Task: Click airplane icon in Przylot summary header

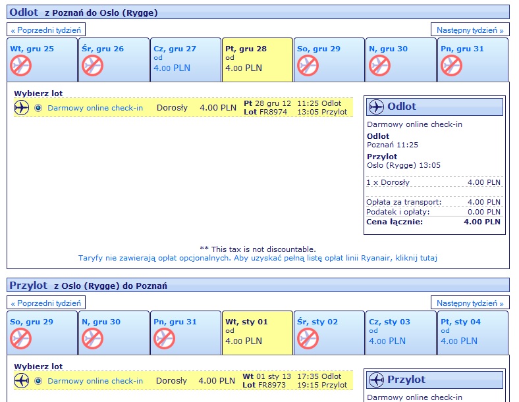Action: point(376,380)
